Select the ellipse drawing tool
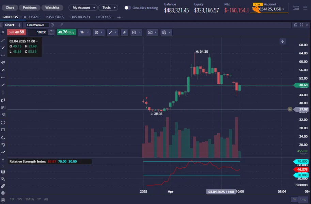The width and height of the screenshot is (311, 204). 3,123
